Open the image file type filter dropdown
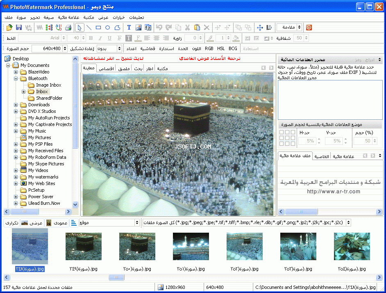386x293 pixels. point(348,223)
